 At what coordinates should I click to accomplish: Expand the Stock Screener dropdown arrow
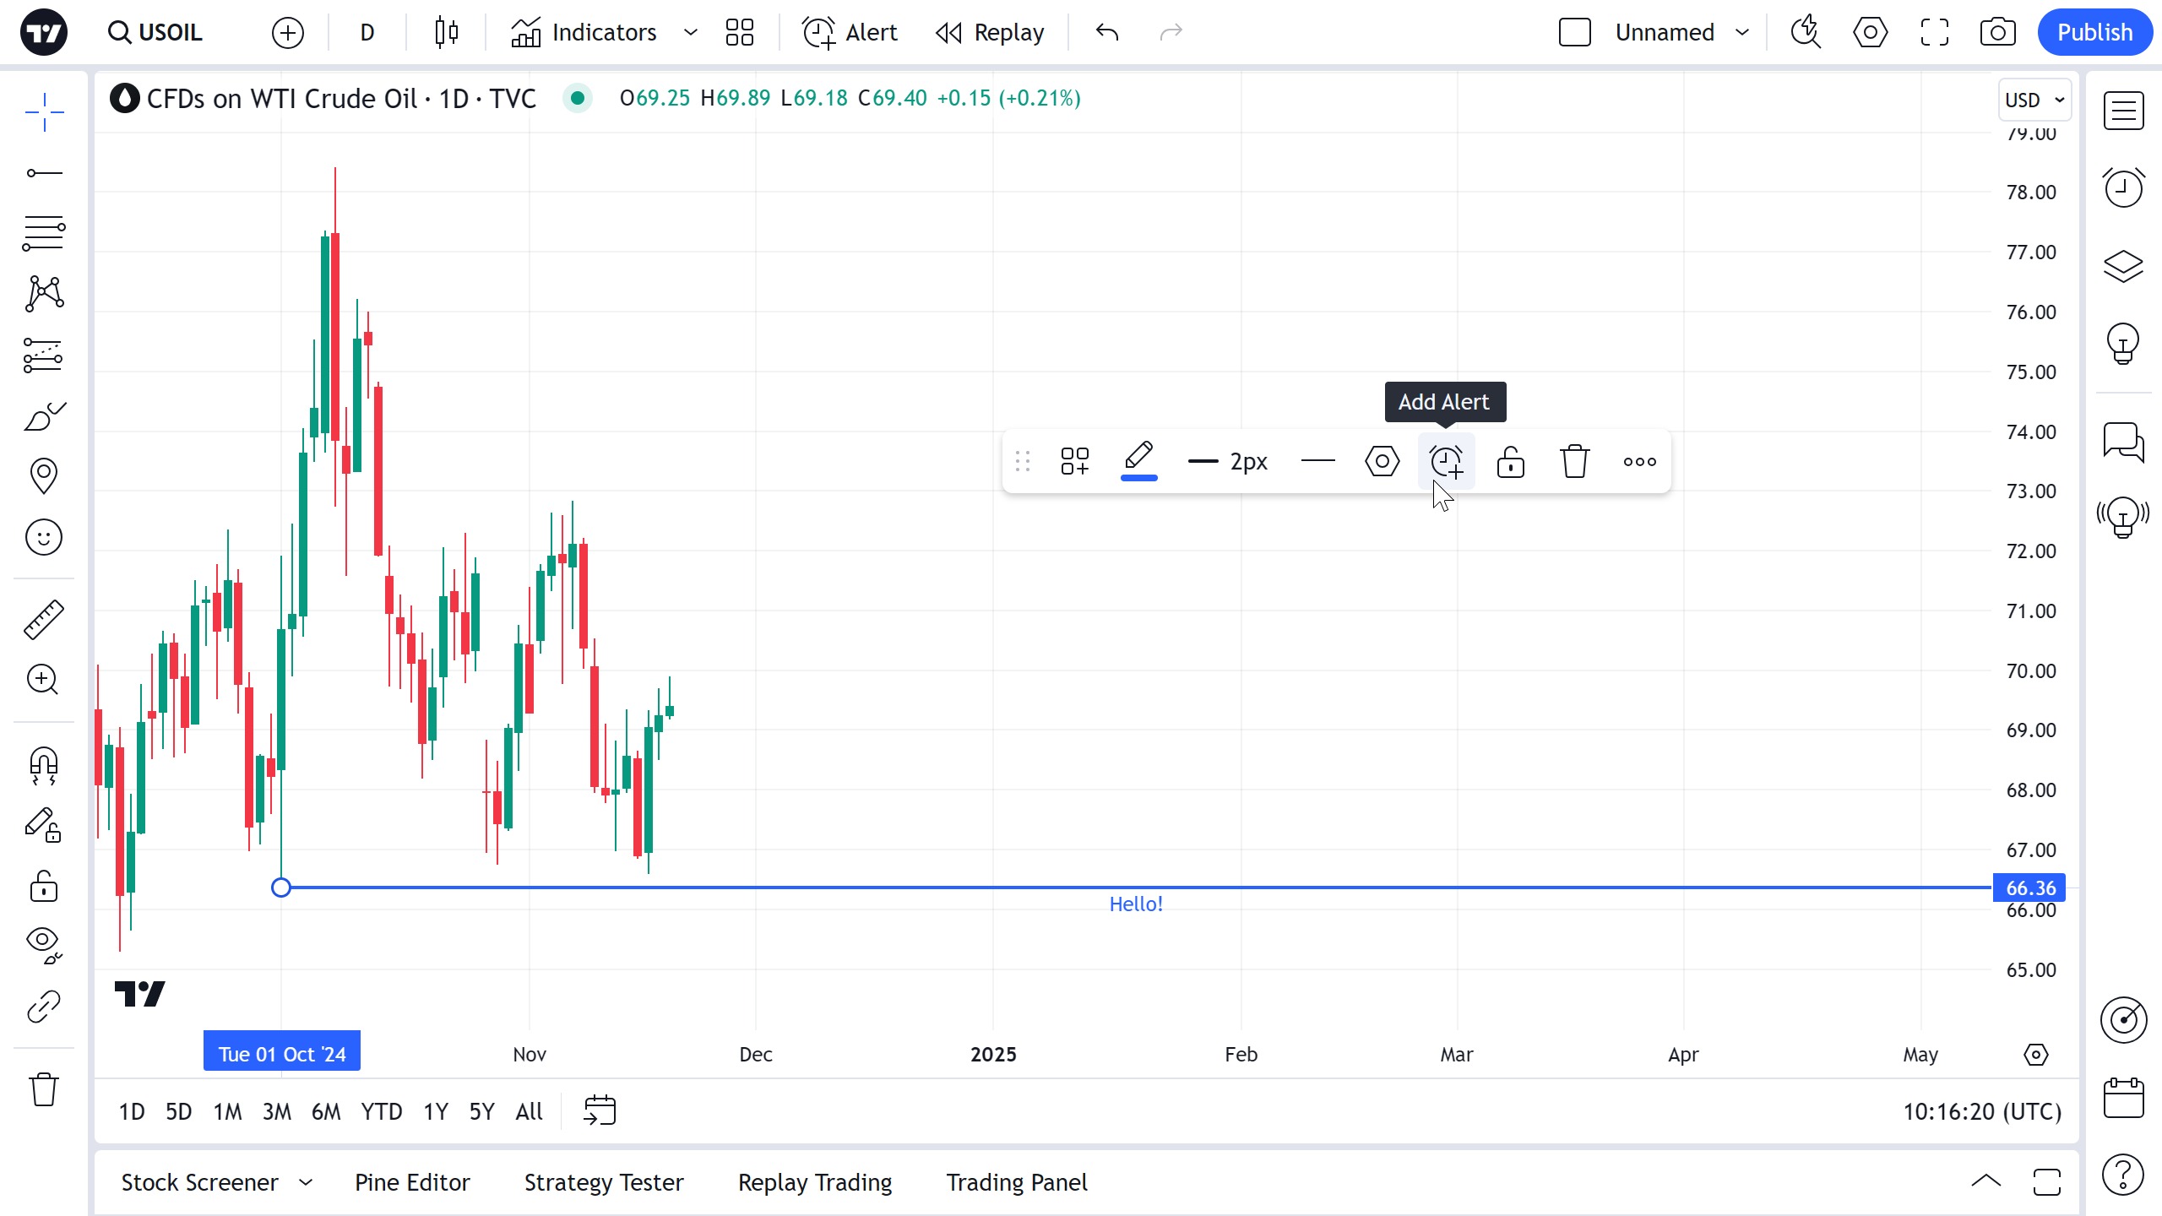click(306, 1182)
